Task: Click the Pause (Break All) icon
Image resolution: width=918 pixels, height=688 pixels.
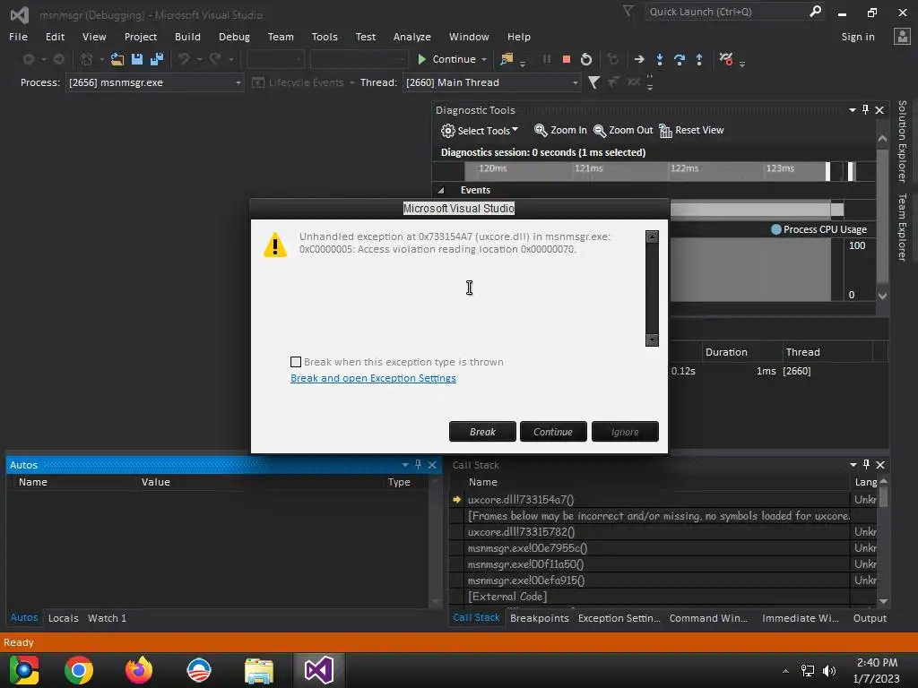Action: (546, 59)
